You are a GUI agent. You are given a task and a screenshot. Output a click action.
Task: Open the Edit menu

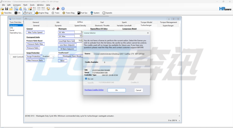tap(9, 5)
